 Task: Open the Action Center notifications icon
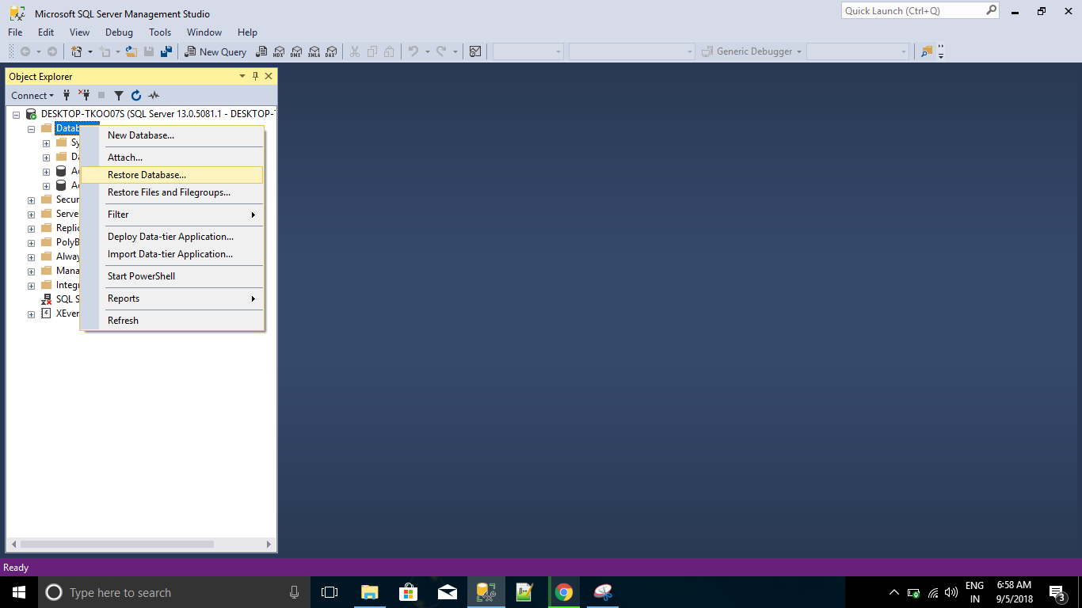point(1058,592)
